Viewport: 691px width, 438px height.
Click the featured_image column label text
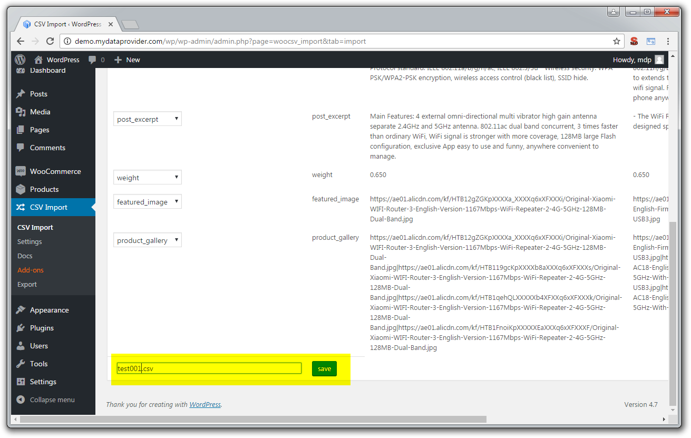pos(335,199)
